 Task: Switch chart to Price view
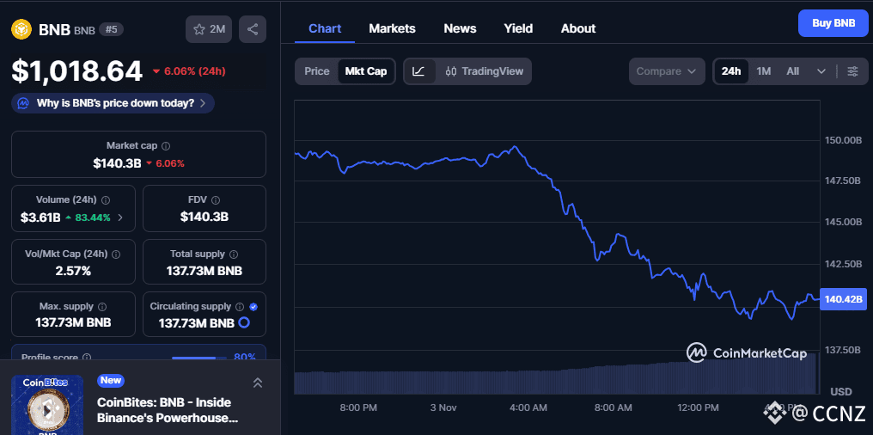[x=317, y=71]
